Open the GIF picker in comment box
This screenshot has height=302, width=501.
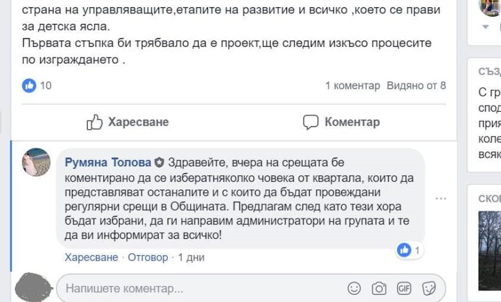click(x=404, y=289)
